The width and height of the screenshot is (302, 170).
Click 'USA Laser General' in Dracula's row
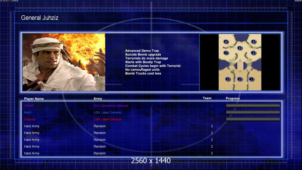107,119
